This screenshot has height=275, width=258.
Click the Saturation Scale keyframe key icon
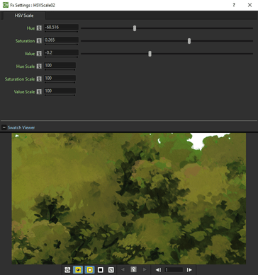[39, 79]
